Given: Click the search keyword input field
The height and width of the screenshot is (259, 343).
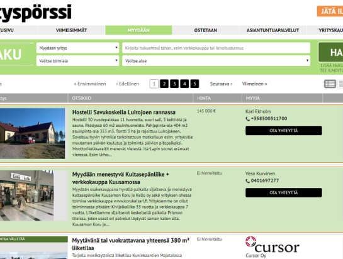Looking at the screenshot, I should point(216,48).
